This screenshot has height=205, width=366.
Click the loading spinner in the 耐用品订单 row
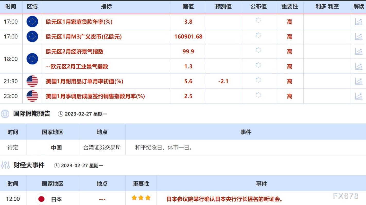coord(258,80)
